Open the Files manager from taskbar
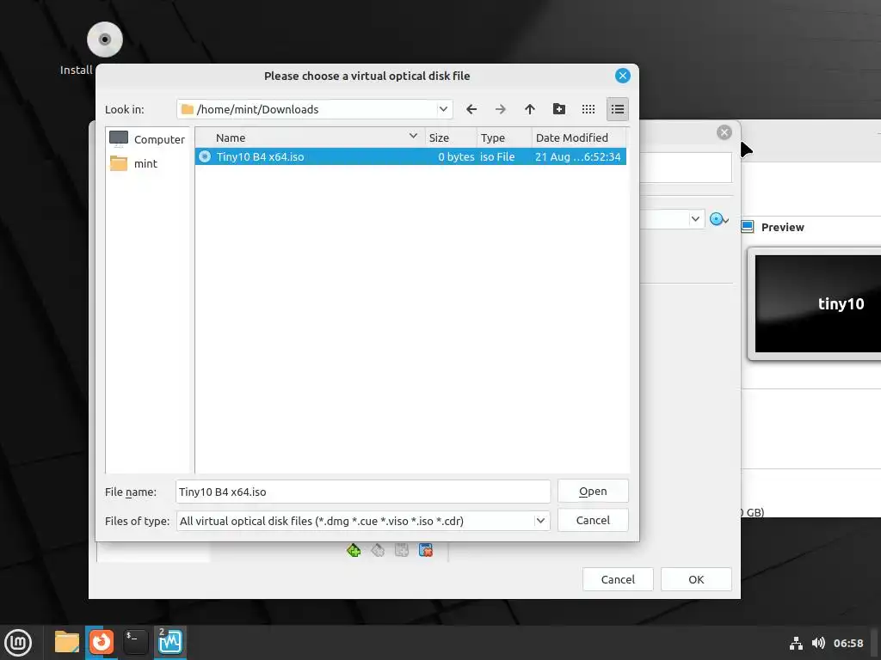Viewport: 881px width, 660px height. point(66,642)
